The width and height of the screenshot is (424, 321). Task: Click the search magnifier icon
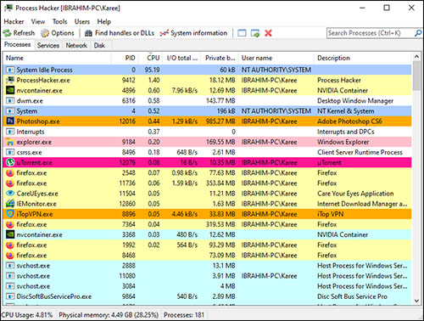(x=418, y=33)
